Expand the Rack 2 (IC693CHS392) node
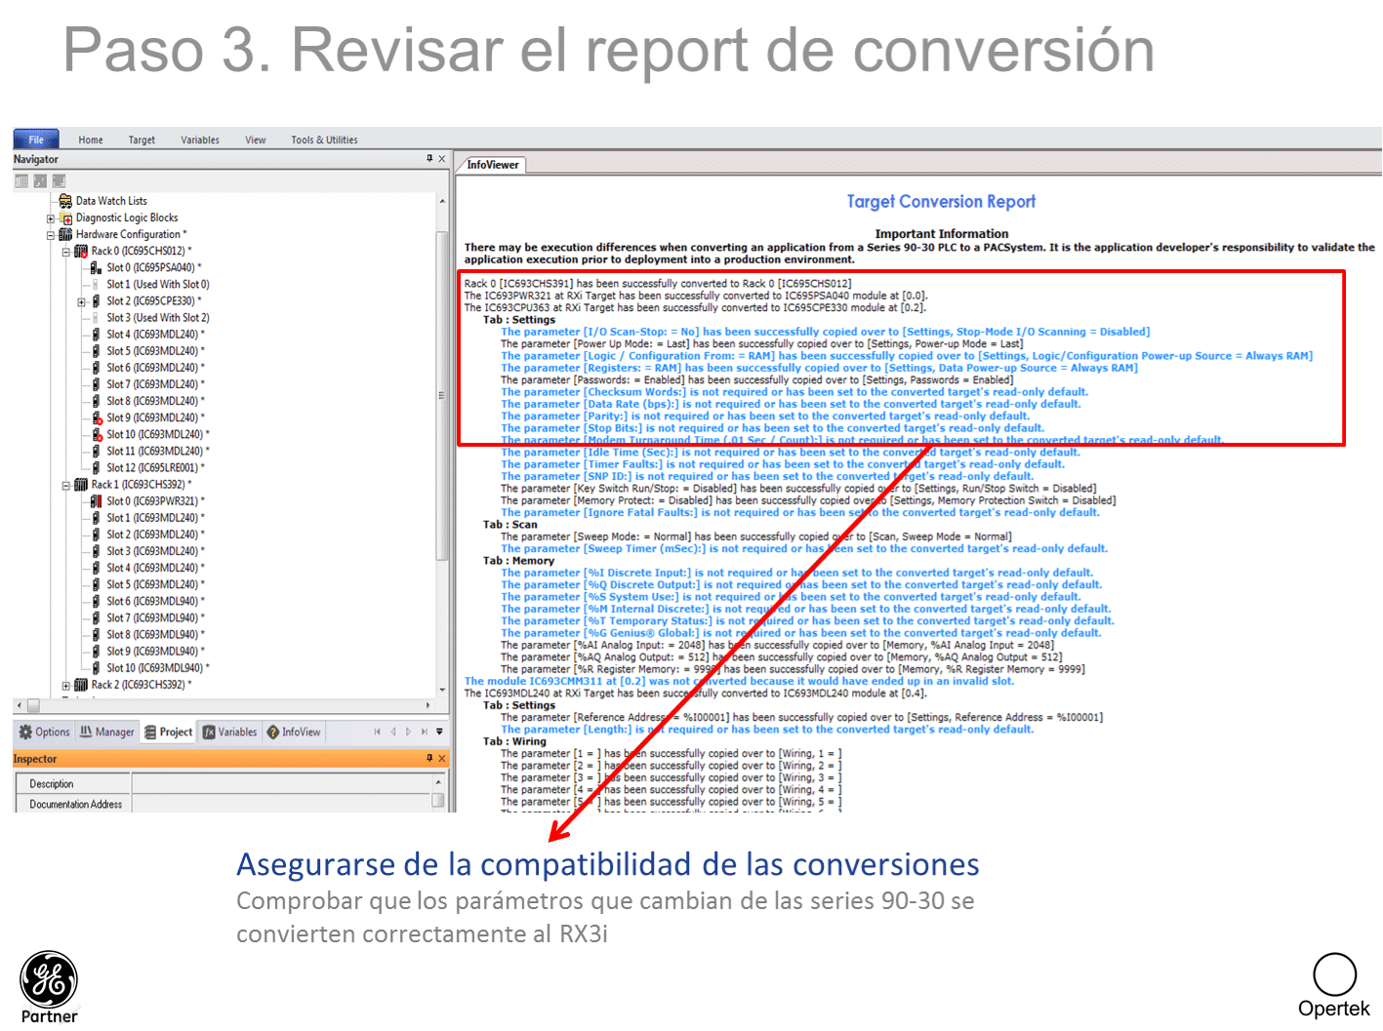 [66, 685]
